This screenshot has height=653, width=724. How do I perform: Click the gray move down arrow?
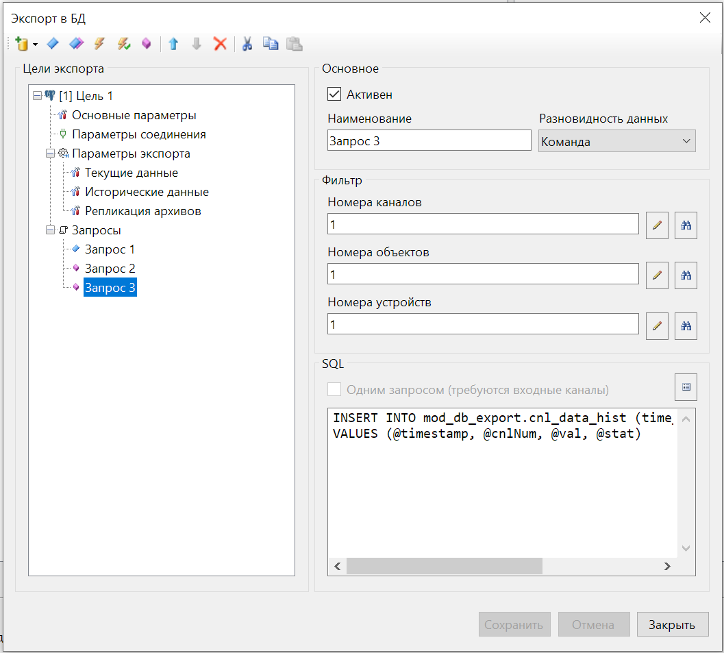point(197,44)
